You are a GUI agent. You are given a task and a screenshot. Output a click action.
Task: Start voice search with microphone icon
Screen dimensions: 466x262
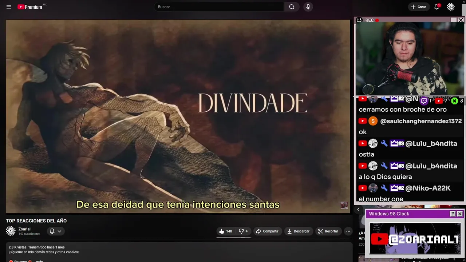(x=308, y=7)
